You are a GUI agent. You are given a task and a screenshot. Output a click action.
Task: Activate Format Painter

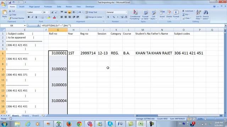[x=17, y=18]
